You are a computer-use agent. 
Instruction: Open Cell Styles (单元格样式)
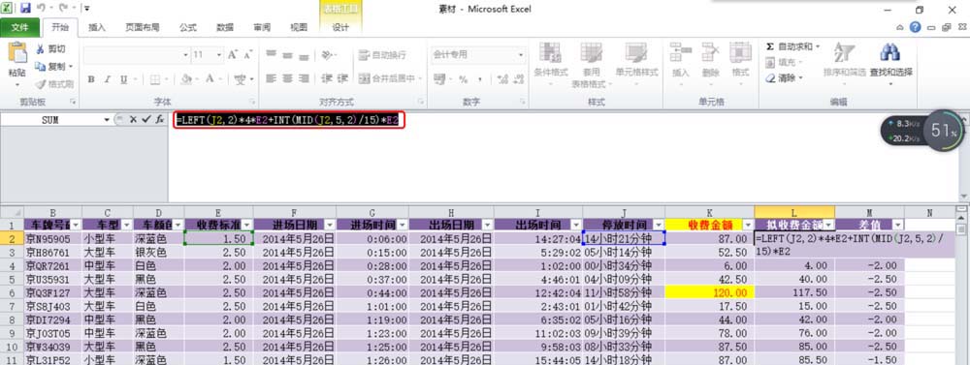[636, 64]
